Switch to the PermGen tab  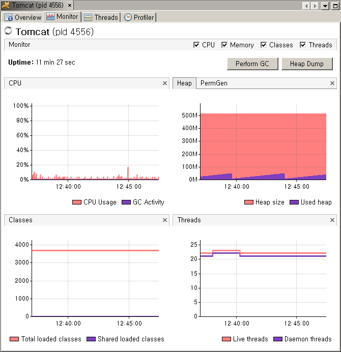[214, 83]
